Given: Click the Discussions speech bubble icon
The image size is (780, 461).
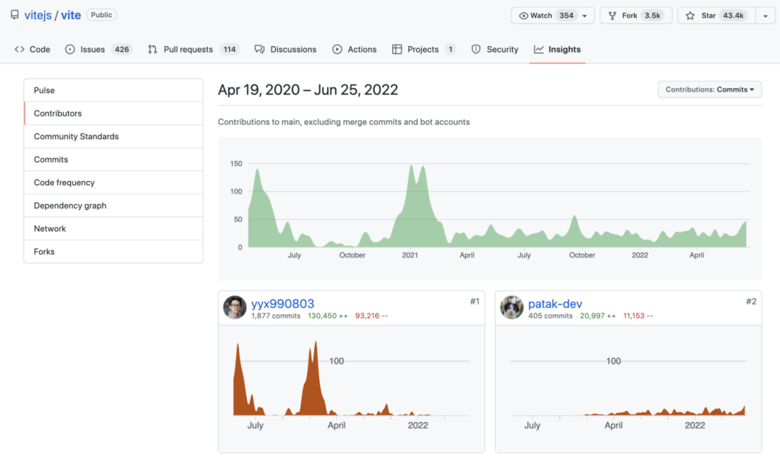Looking at the screenshot, I should tap(259, 50).
